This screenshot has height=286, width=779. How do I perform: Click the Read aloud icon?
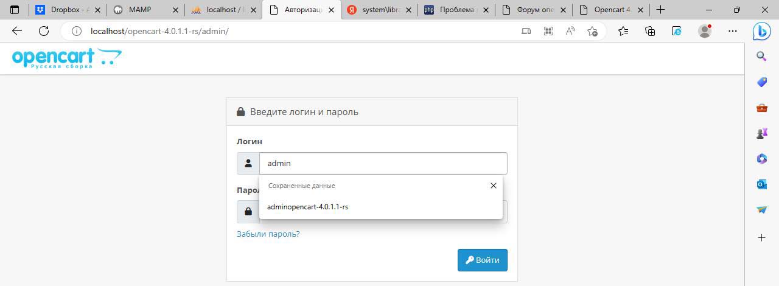point(570,32)
